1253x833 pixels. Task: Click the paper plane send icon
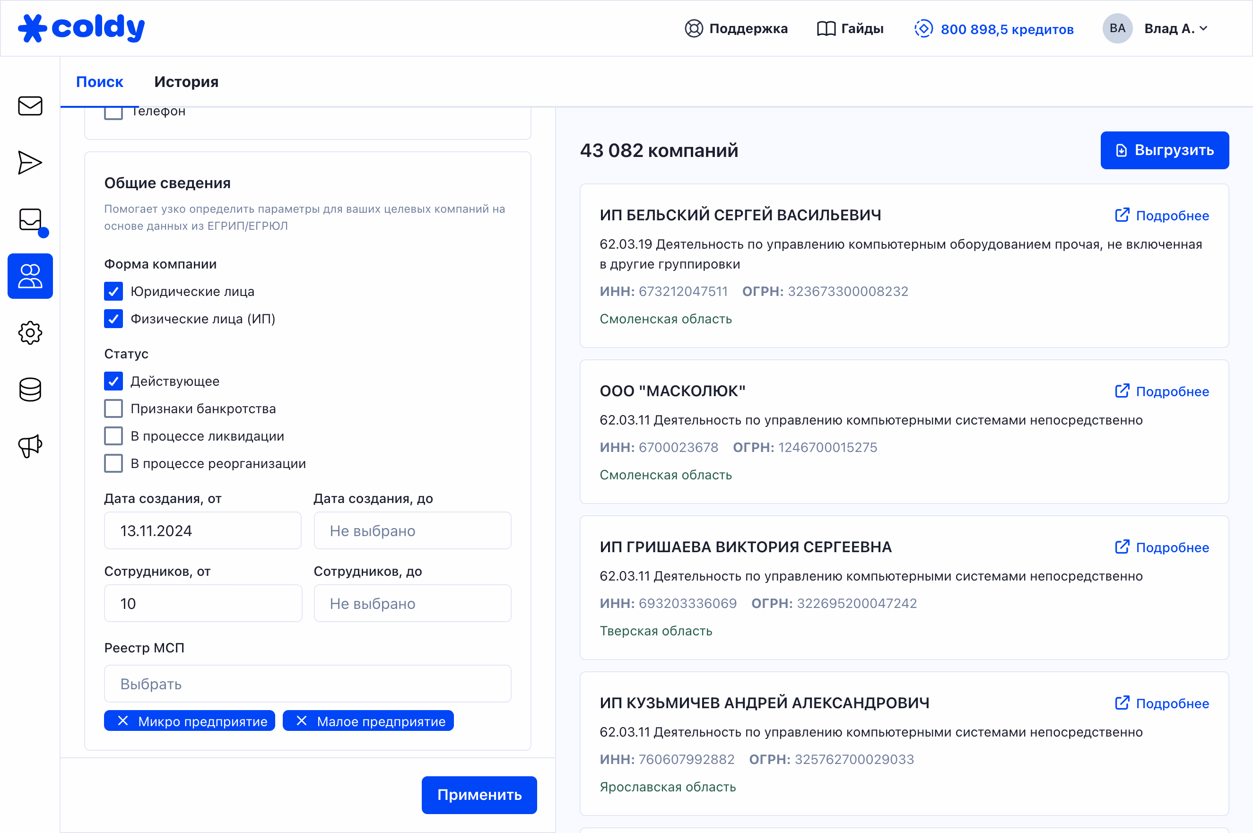point(30,163)
